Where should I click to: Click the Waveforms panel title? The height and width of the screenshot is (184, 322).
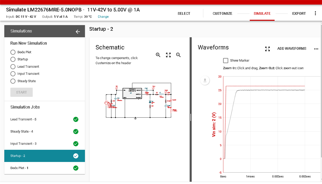(213, 47)
